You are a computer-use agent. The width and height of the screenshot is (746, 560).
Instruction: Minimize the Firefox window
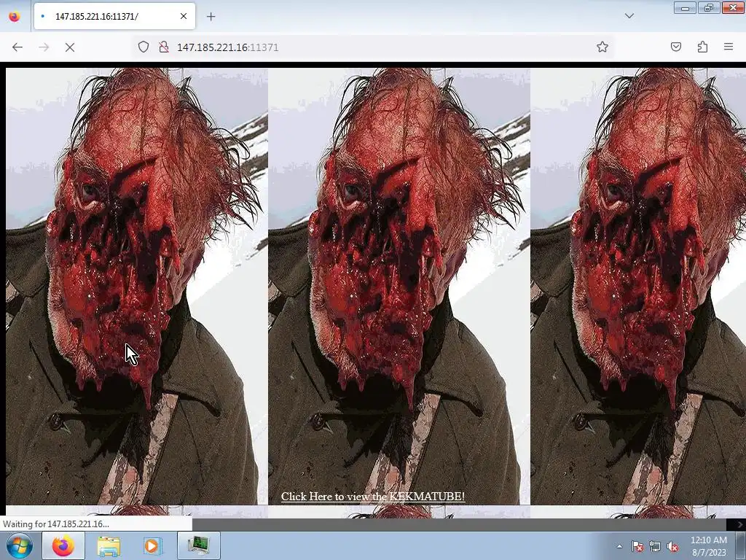click(685, 7)
